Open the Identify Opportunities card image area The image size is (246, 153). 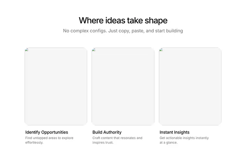click(56, 86)
